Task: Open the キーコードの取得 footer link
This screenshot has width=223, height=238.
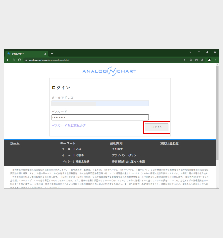Action: (x=73, y=155)
